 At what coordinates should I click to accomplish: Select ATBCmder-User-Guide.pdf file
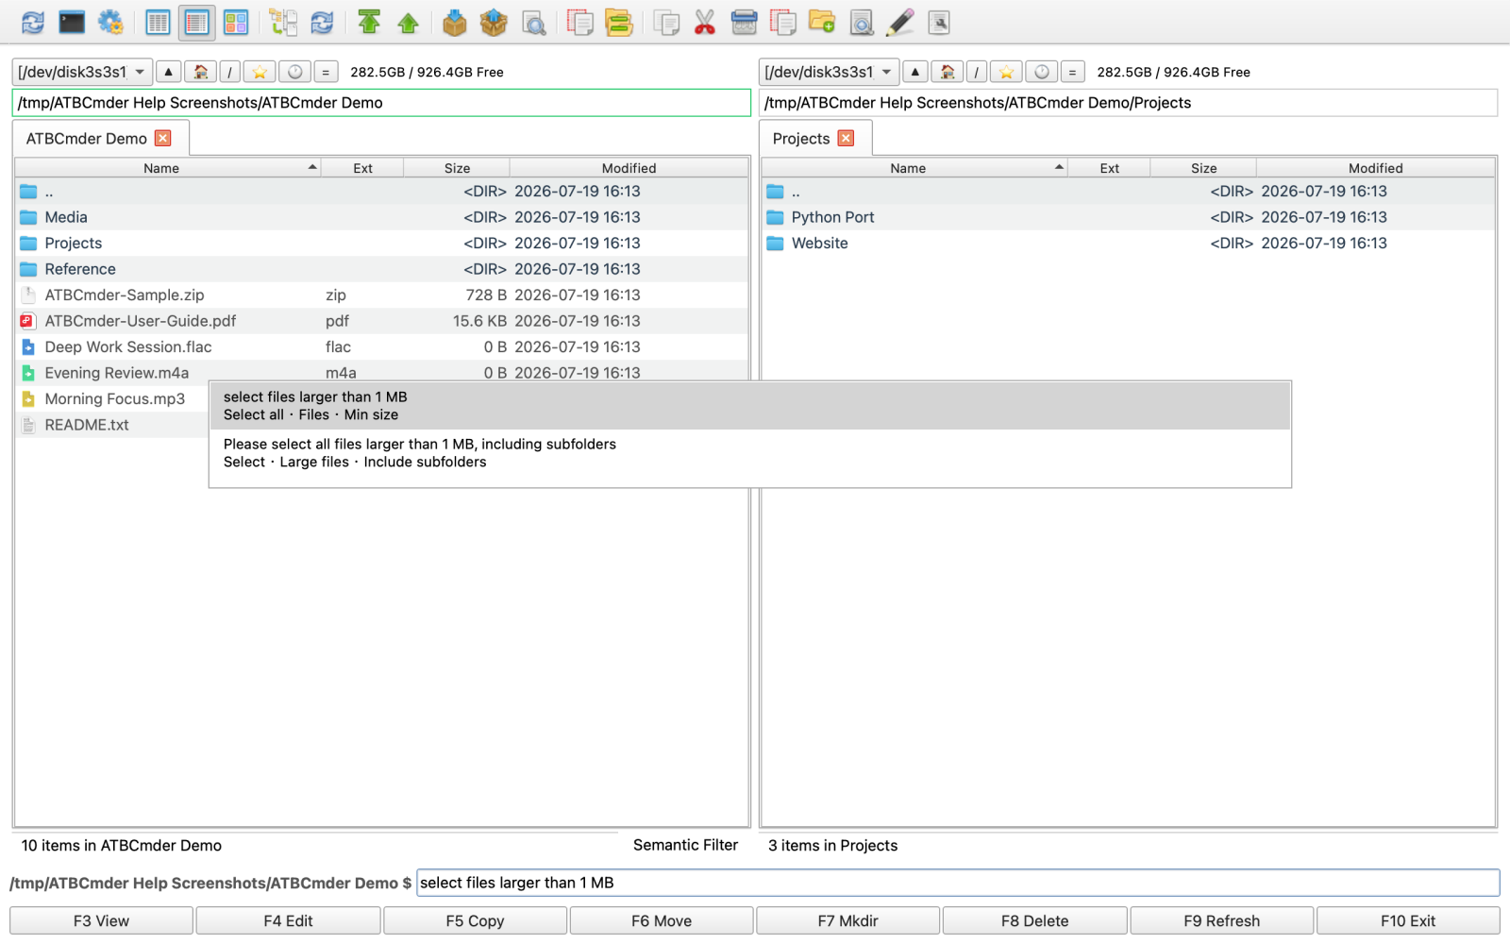[381, 321]
